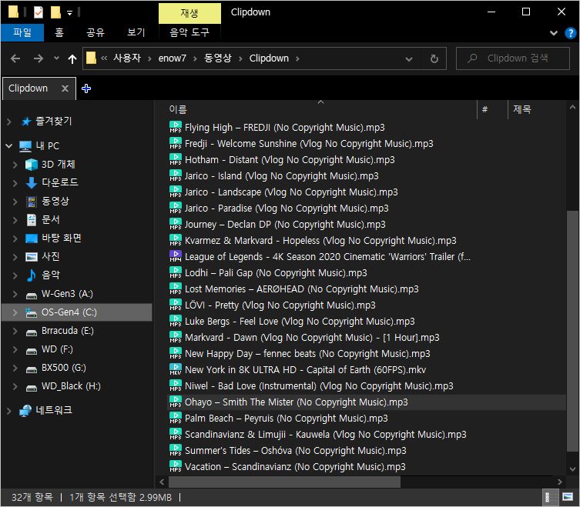Click enow7 in address breadcrumb
This screenshot has width=580, height=507.
pos(172,58)
